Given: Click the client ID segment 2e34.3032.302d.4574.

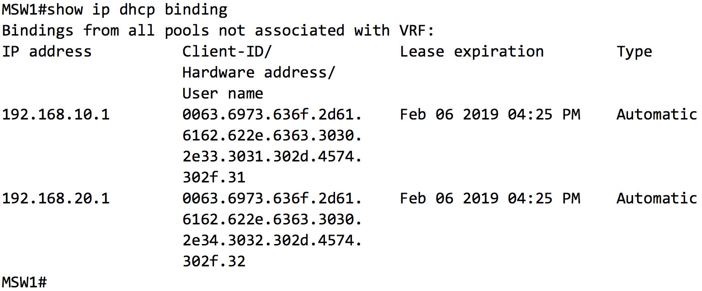Looking at the screenshot, I should 272,240.
